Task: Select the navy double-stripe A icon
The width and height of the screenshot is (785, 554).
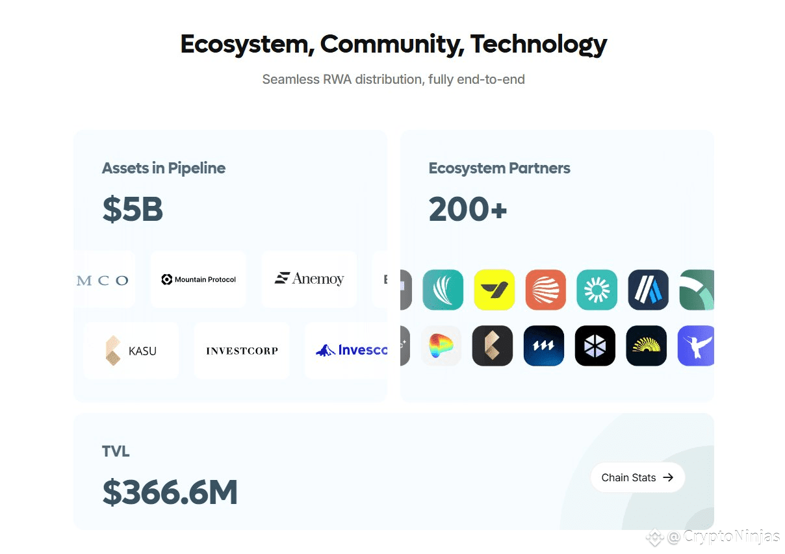Action: tap(649, 290)
